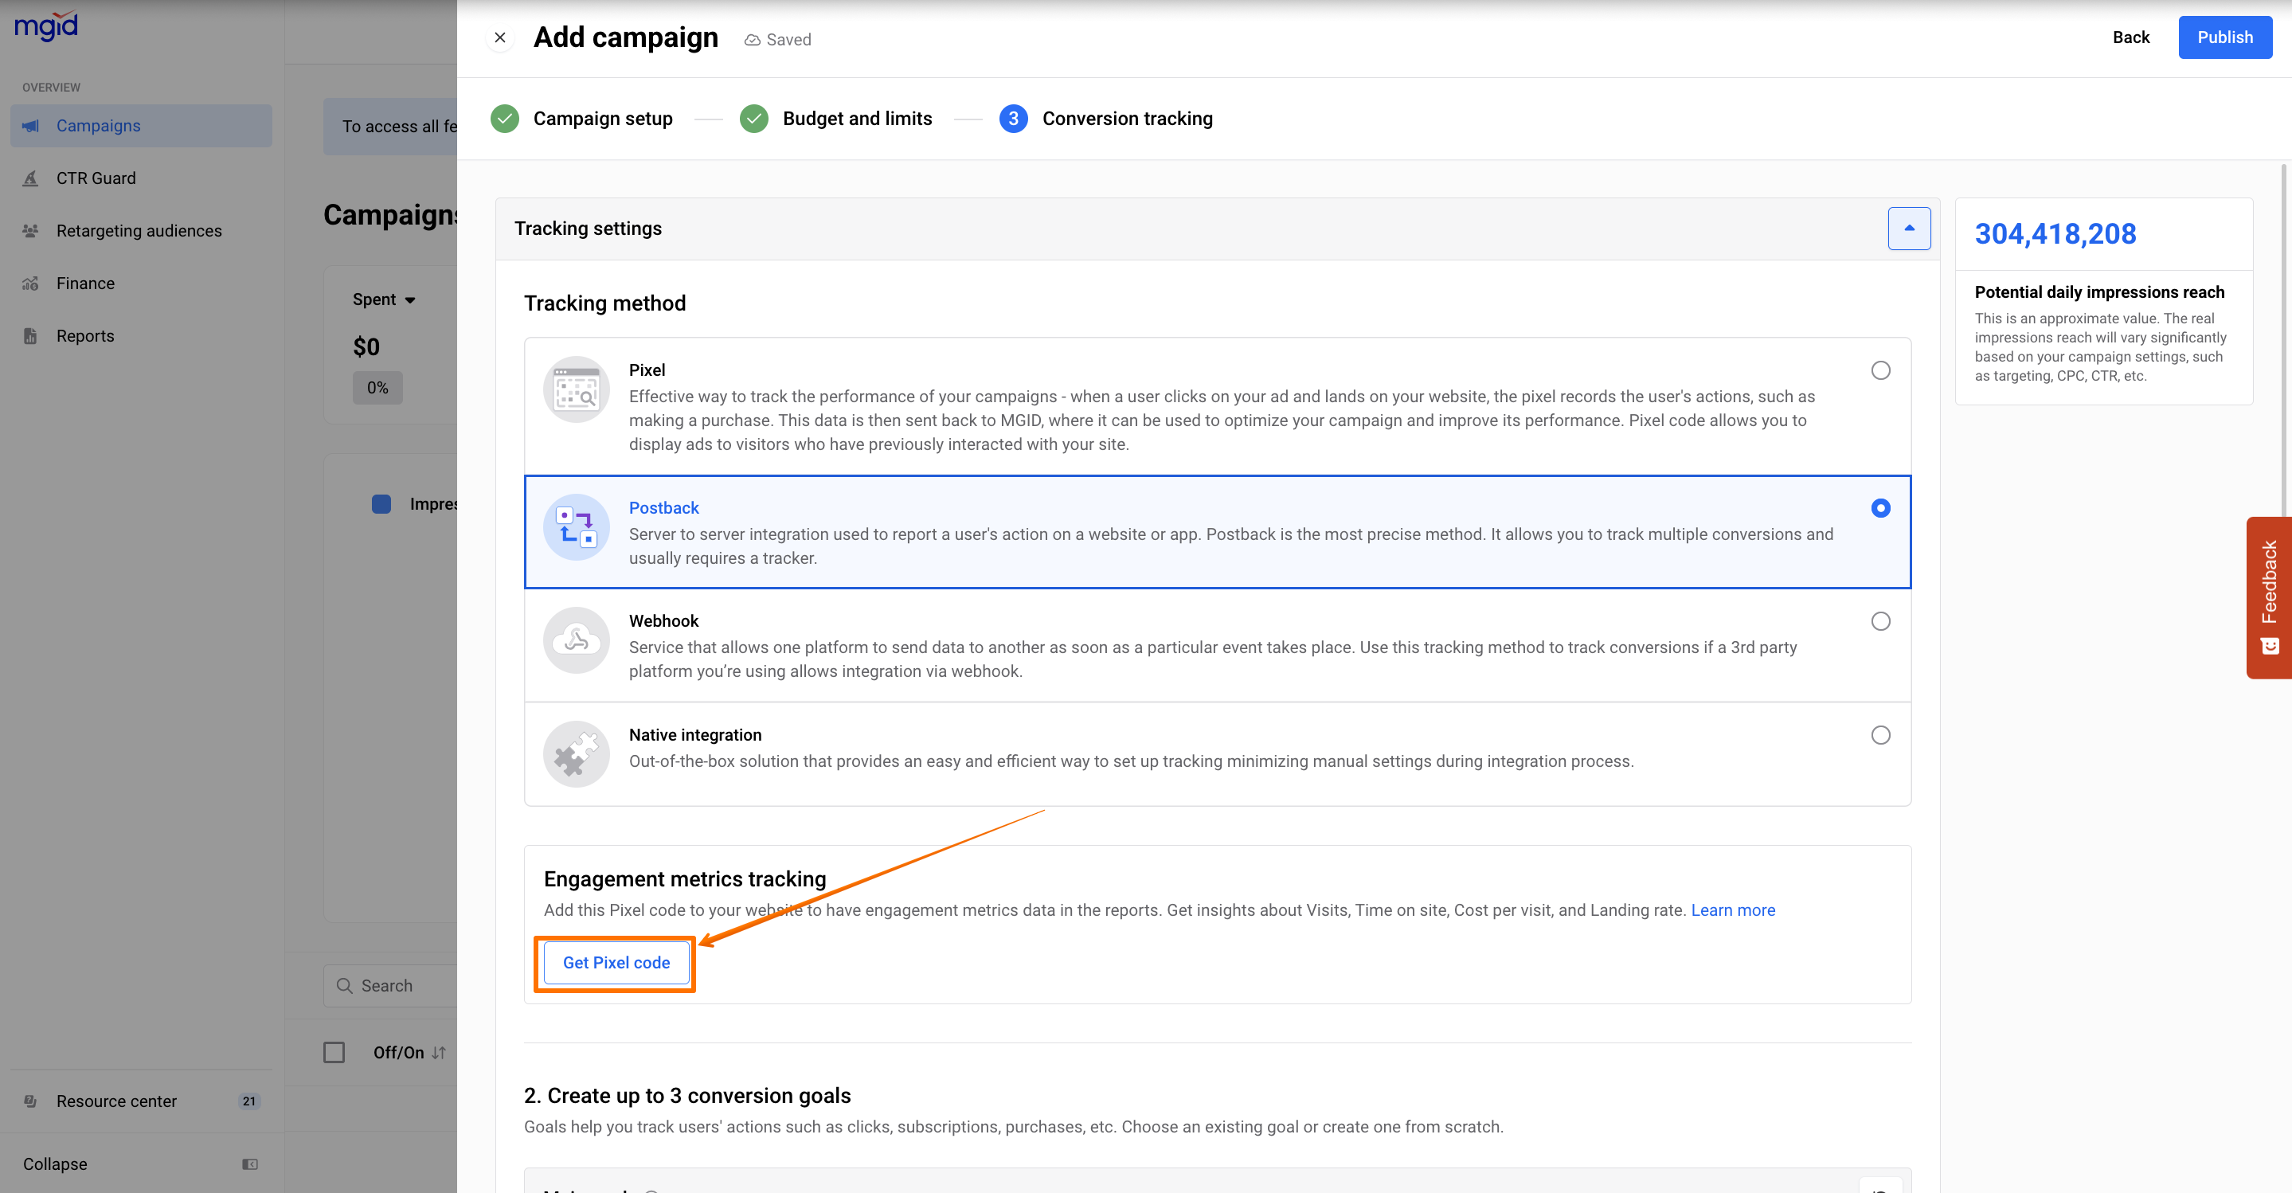Image resolution: width=2292 pixels, height=1193 pixels.
Task: Click the mgid logo
Action: coord(46,25)
